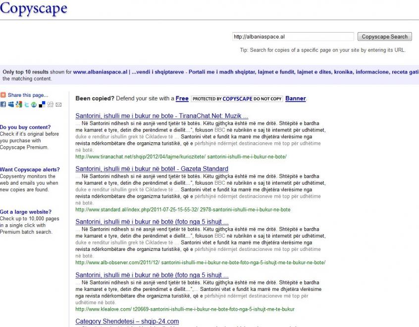This screenshot has width=419, height=327.
Task: Share the page on MySpace
Action: (11, 104)
